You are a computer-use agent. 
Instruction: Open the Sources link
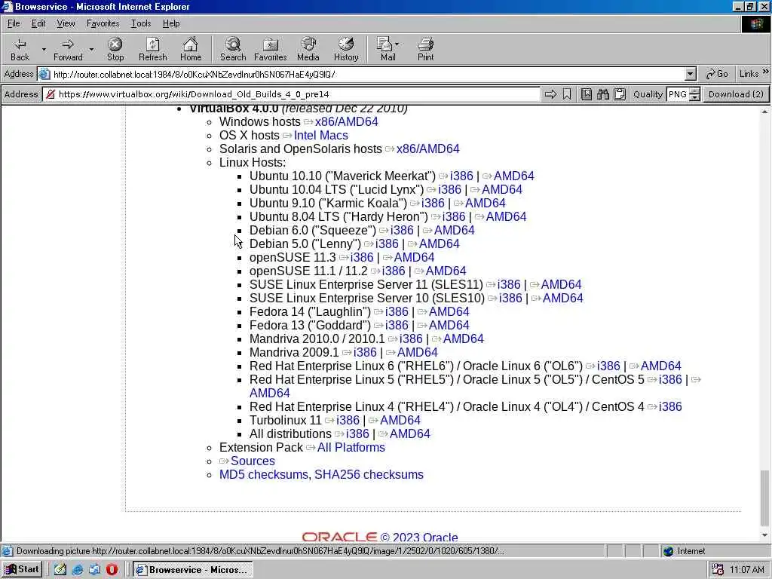tap(253, 461)
